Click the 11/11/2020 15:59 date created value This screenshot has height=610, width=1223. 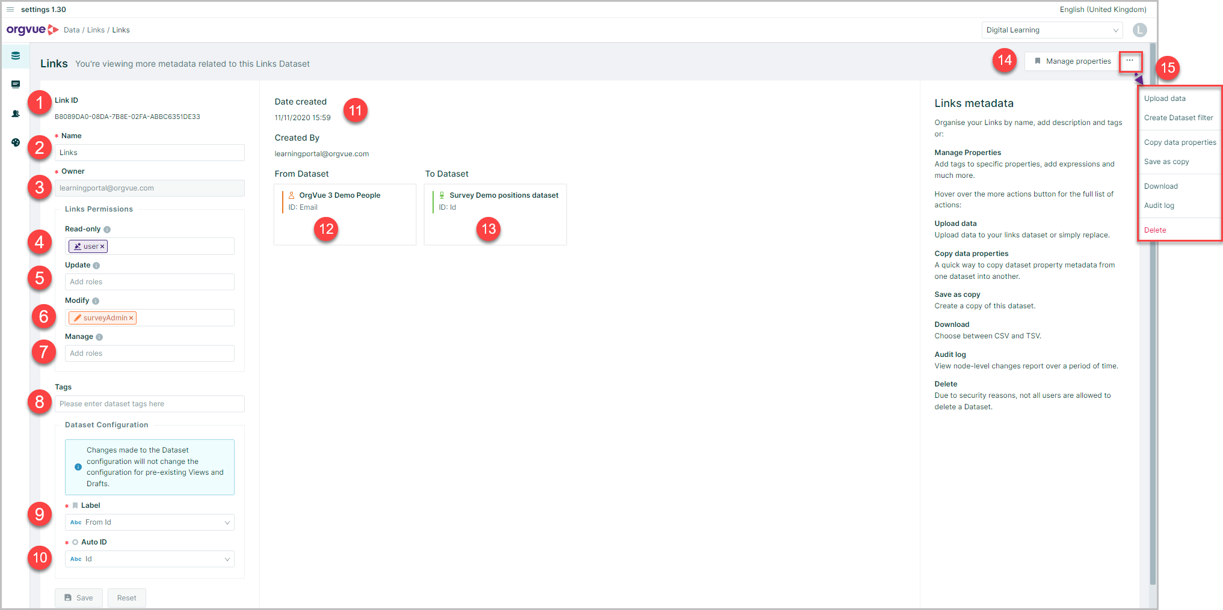coord(303,118)
